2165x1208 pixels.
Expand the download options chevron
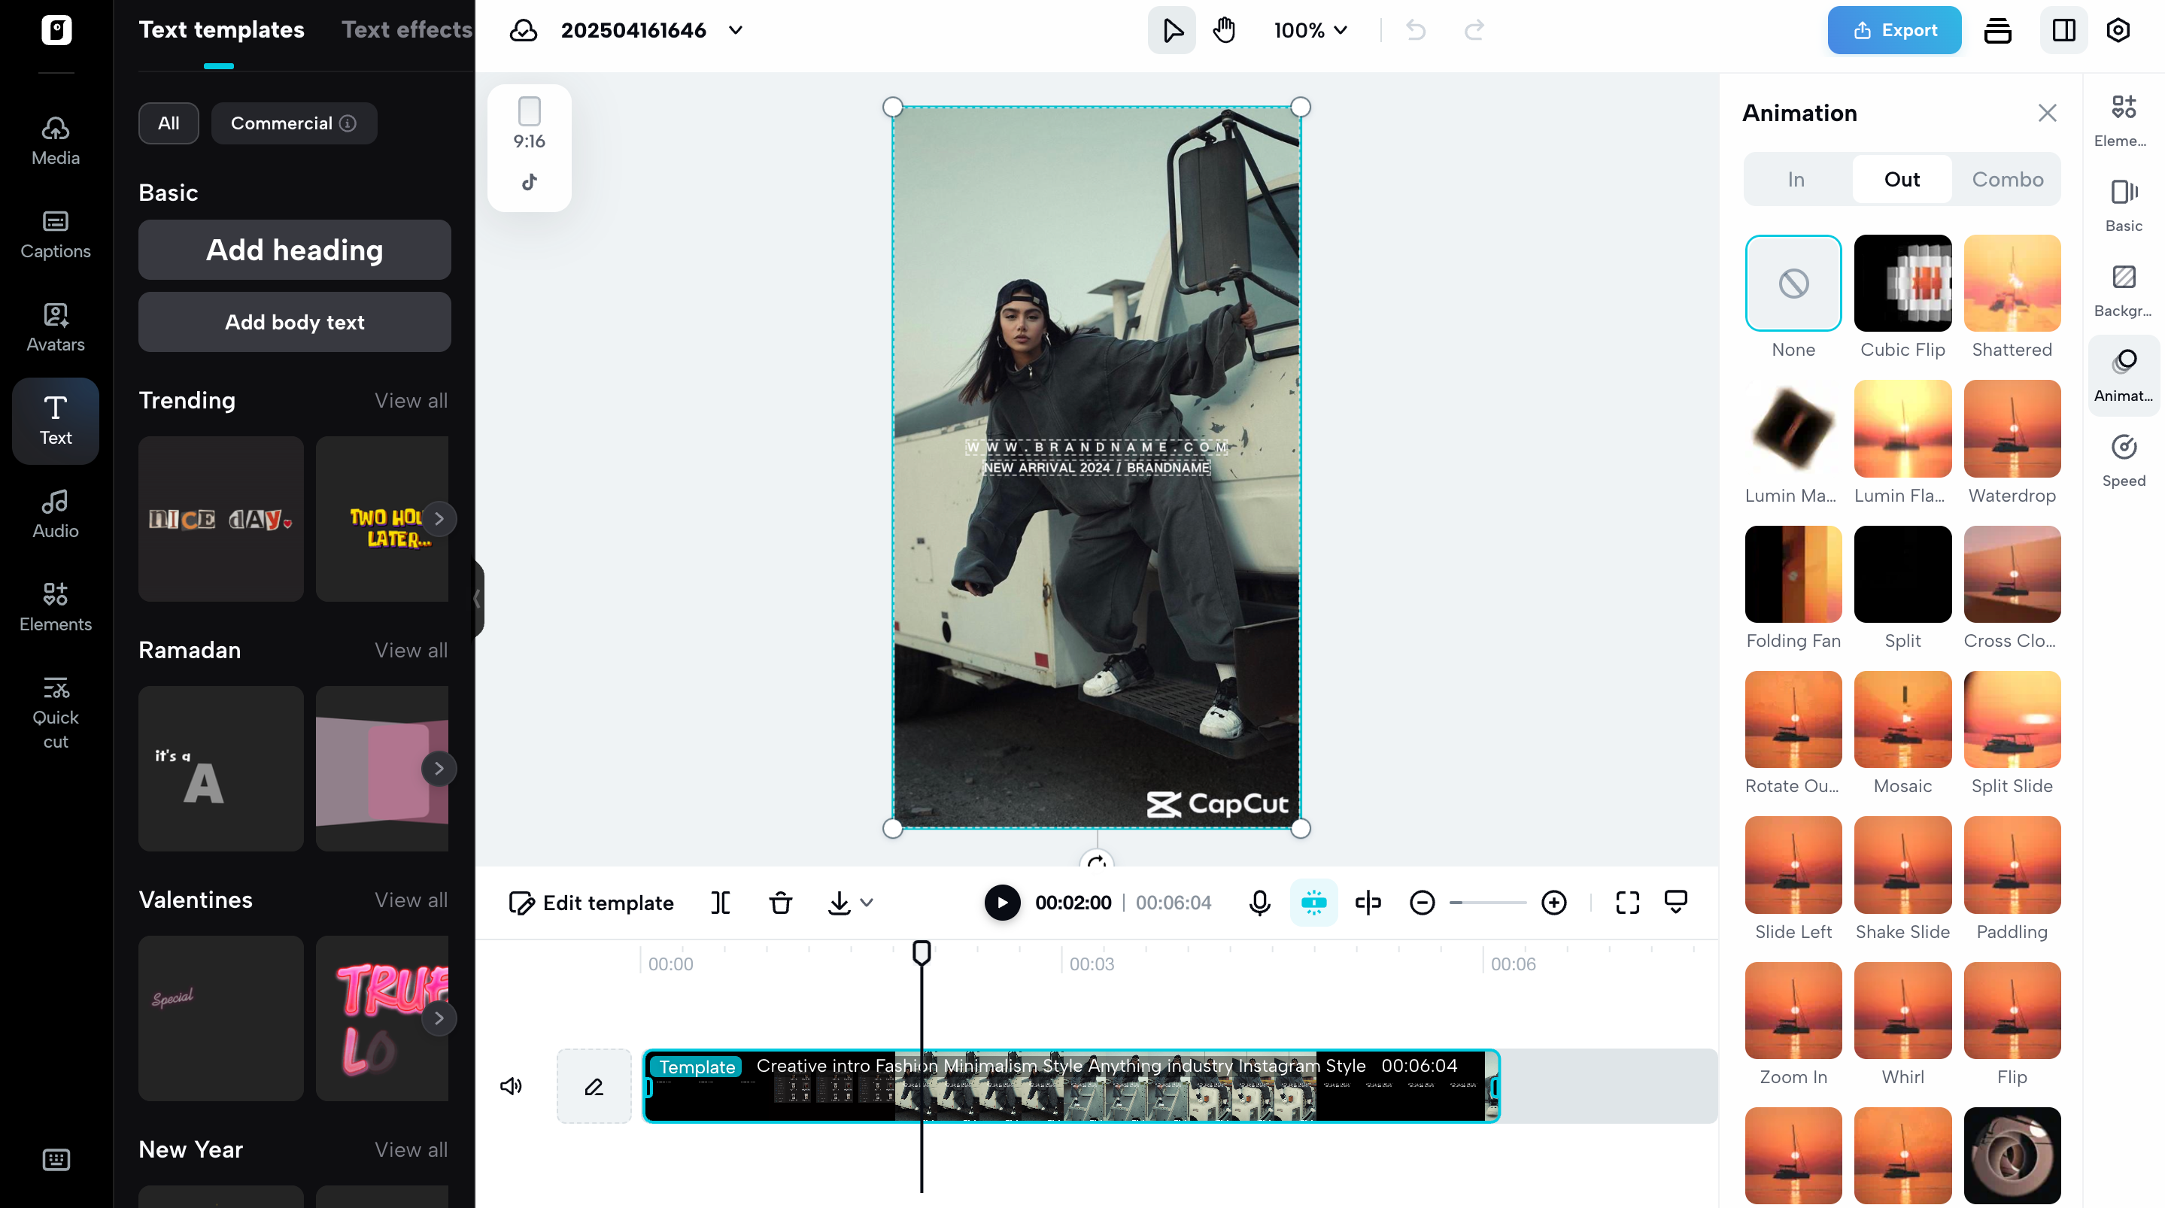point(866,902)
